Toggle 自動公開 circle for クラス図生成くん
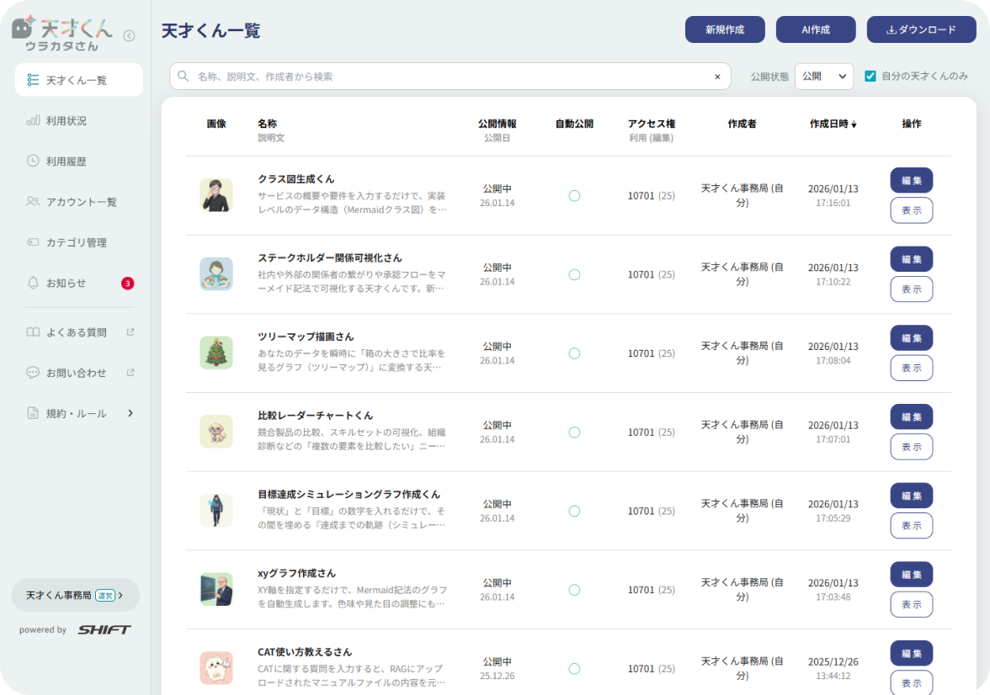Viewport: 990px width, 695px height. click(x=574, y=196)
